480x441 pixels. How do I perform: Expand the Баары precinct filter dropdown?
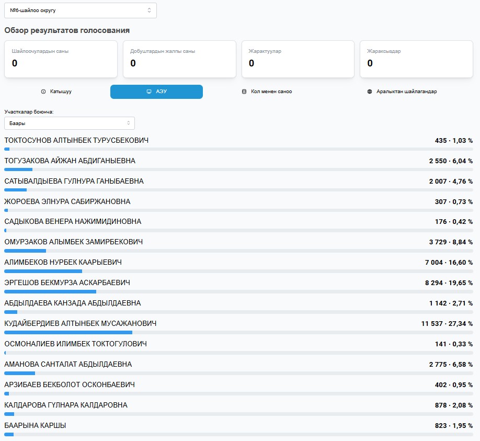[x=70, y=123]
